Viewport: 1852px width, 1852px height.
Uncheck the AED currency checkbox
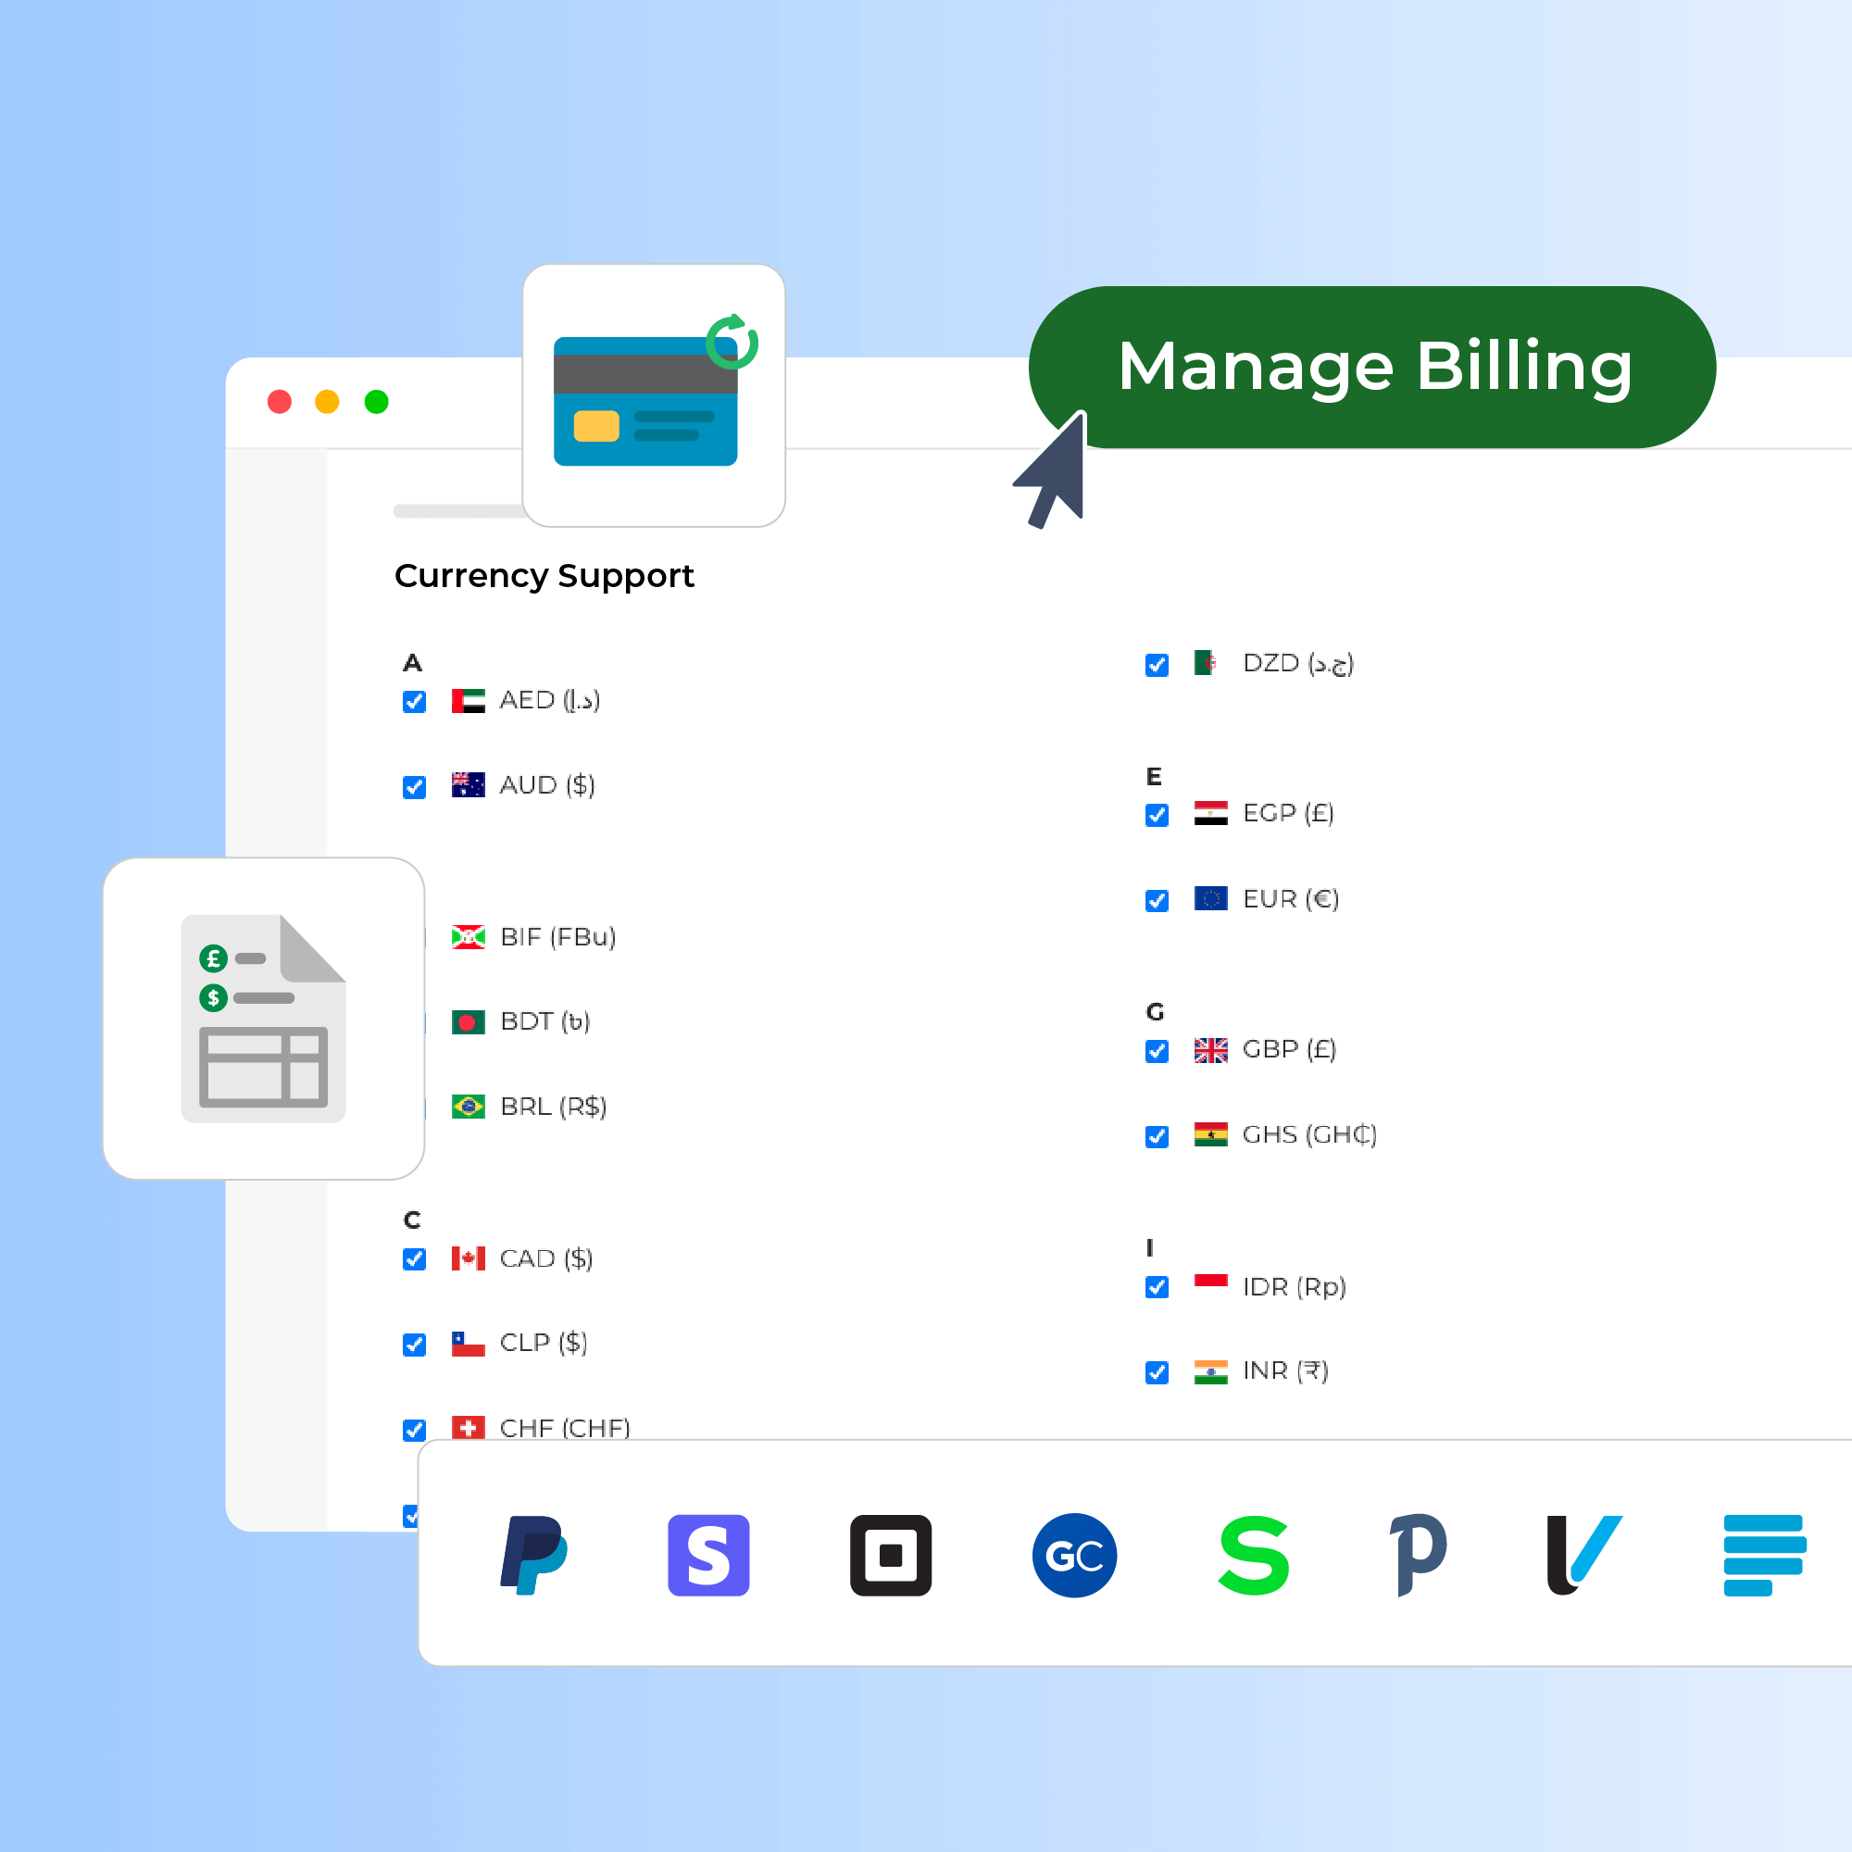tap(414, 702)
